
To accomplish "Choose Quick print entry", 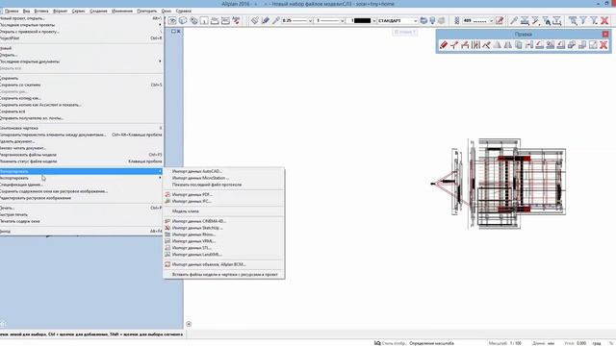I will click(81, 214).
